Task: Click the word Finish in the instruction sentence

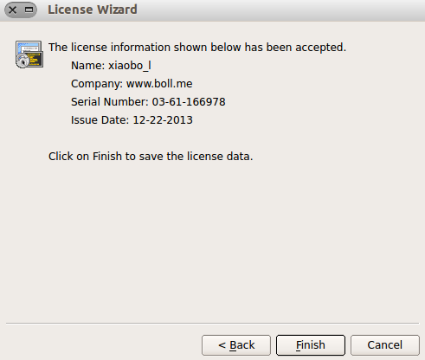Action: [x=107, y=157]
